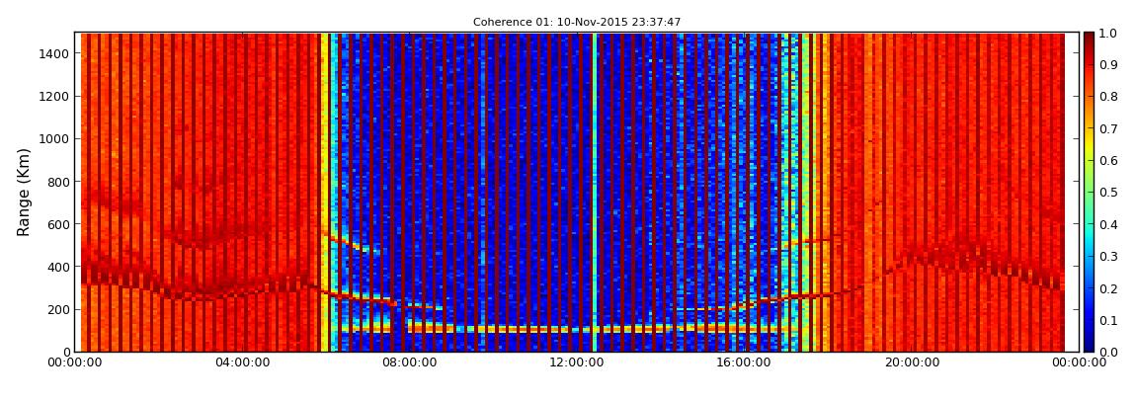Click the yellow vertical band near 06:00

(x=324, y=192)
